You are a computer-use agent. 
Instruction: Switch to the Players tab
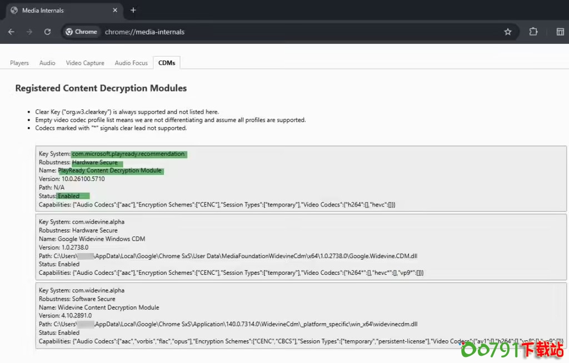[x=19, y=63]
